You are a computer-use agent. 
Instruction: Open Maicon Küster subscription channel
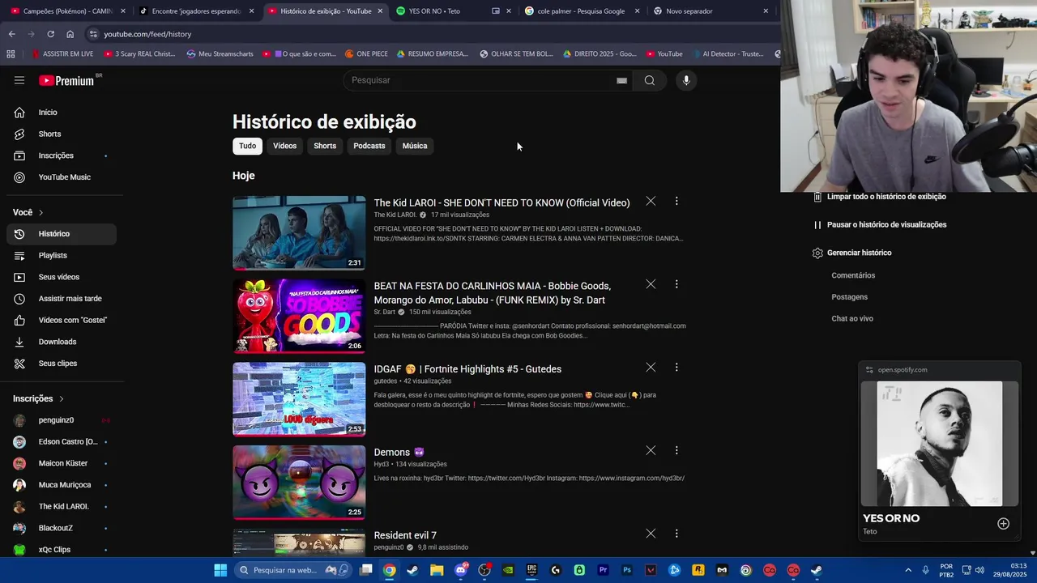click(x=62, y=463)
